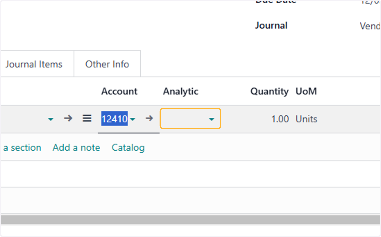The height and width of the screenshot is (237, 381).
Task: Click the Journal field label
Action: tap(271, 25)
